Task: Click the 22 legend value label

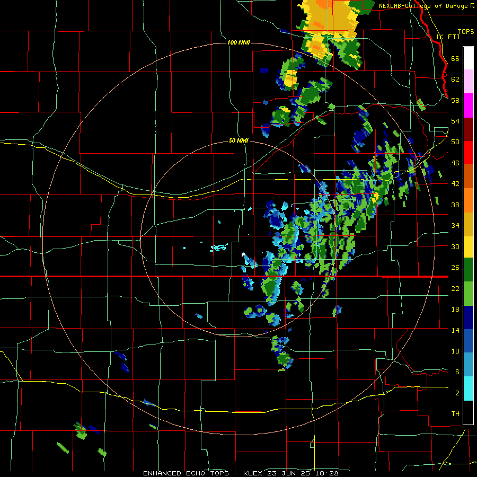Action: 455,288
